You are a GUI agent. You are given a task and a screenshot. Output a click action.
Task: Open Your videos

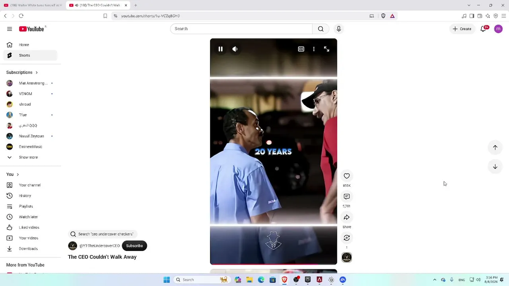click(x=30, y=238)
